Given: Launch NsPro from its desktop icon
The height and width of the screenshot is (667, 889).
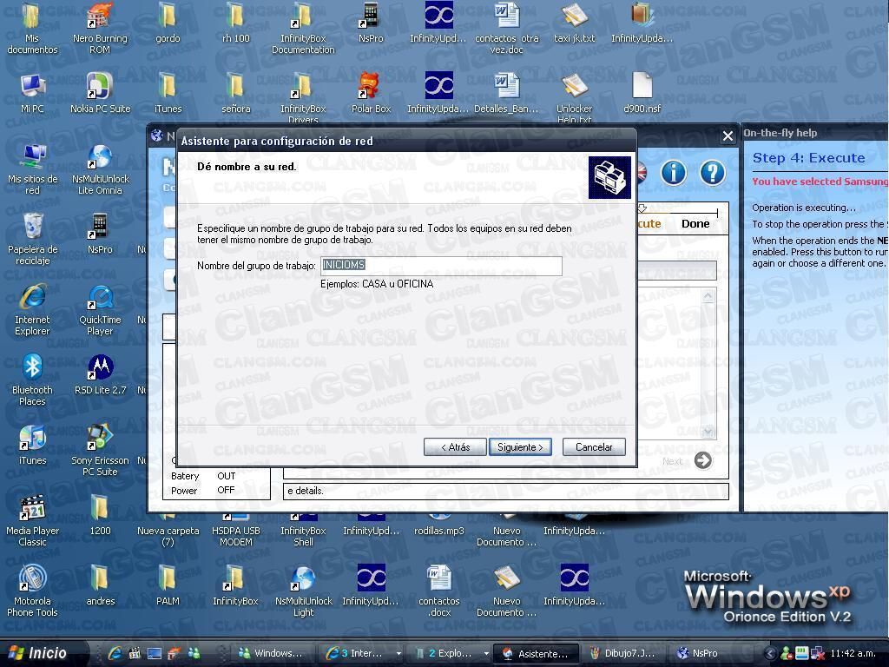Looking at the screenshot, I should 371,22.
